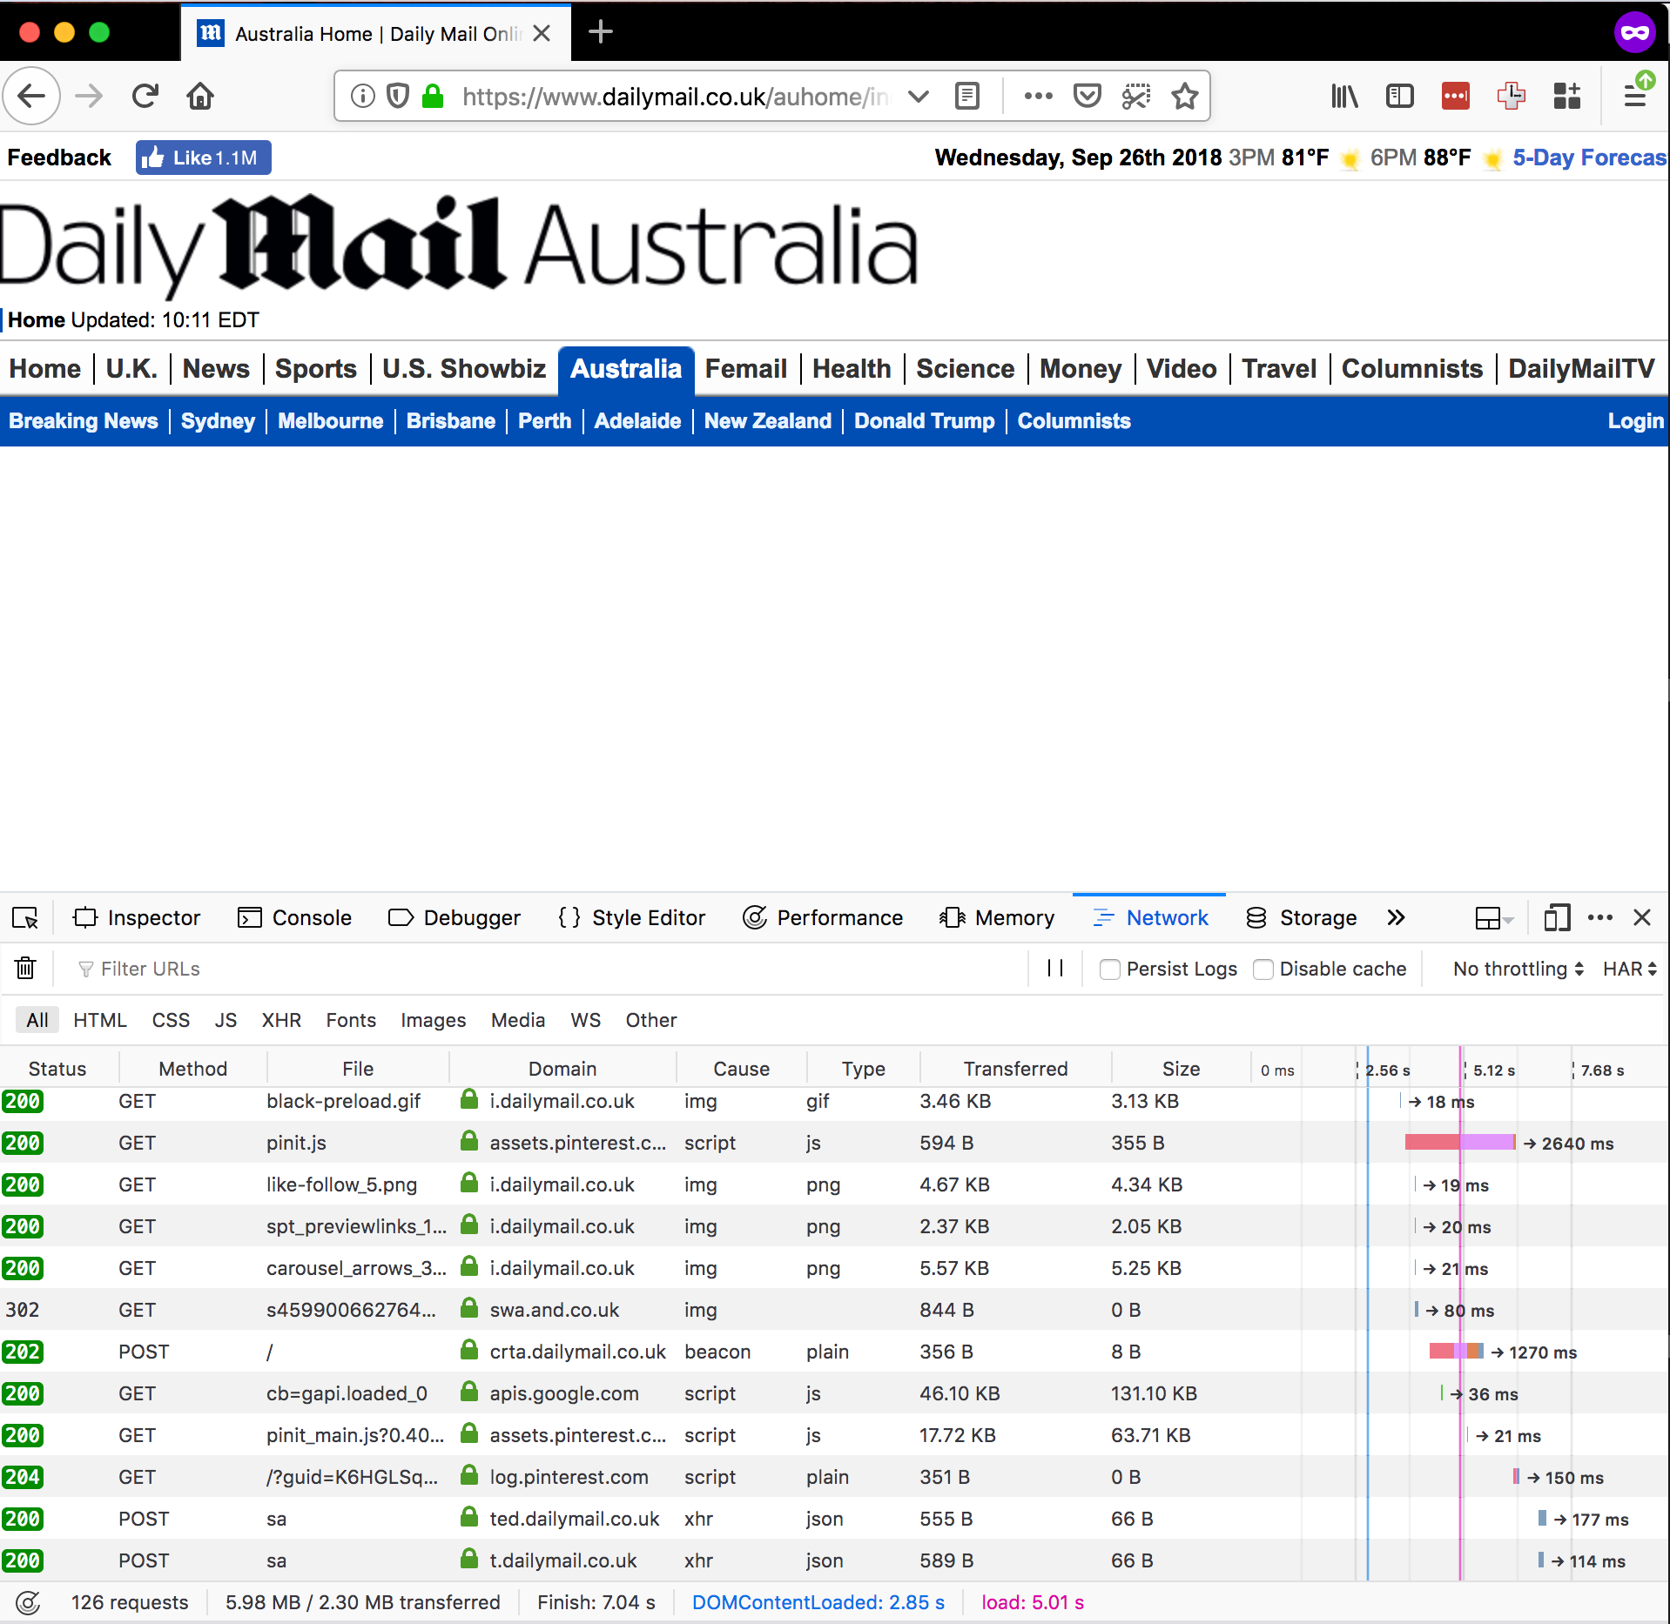The height and width of the screenshot is (1624, 1670).
Task: Filter requests by WS
Action: coord(586,1020)
